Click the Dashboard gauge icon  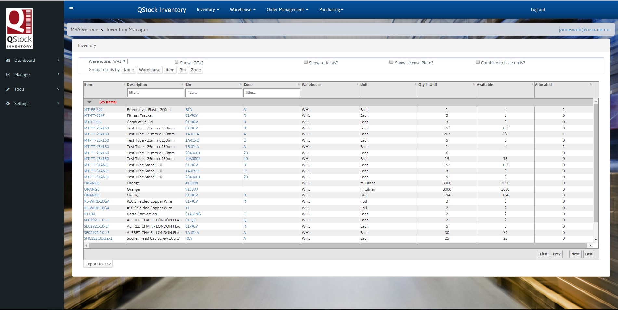[8, 61]
